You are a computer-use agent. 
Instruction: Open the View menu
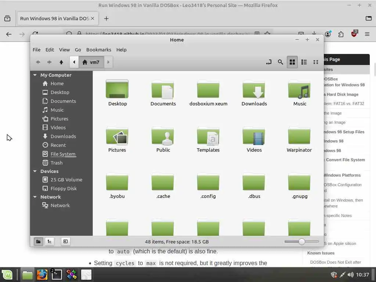(64, 50)
